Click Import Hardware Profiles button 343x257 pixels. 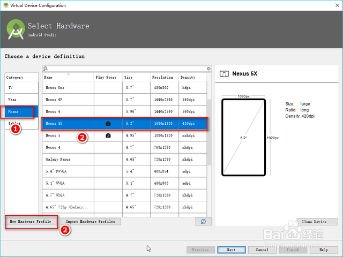tap(91, 222)
